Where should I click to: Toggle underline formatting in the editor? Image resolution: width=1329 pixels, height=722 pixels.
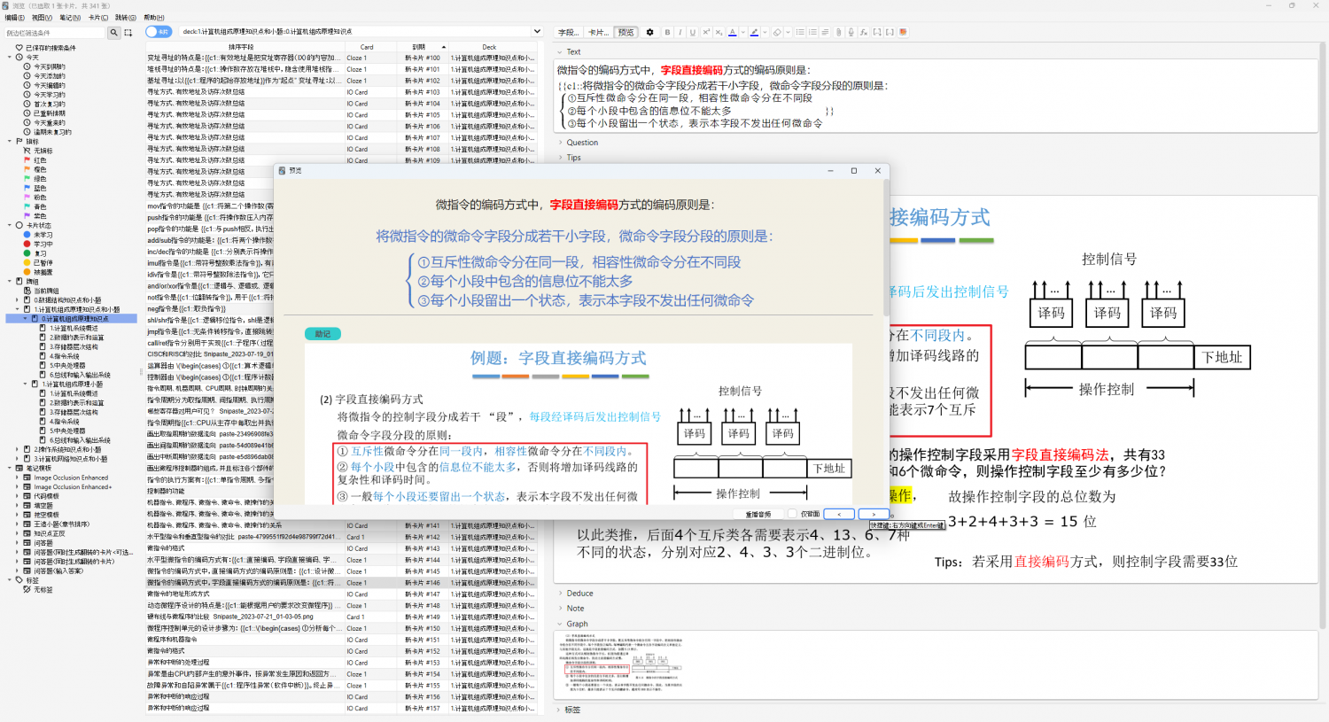coord(693,32)
